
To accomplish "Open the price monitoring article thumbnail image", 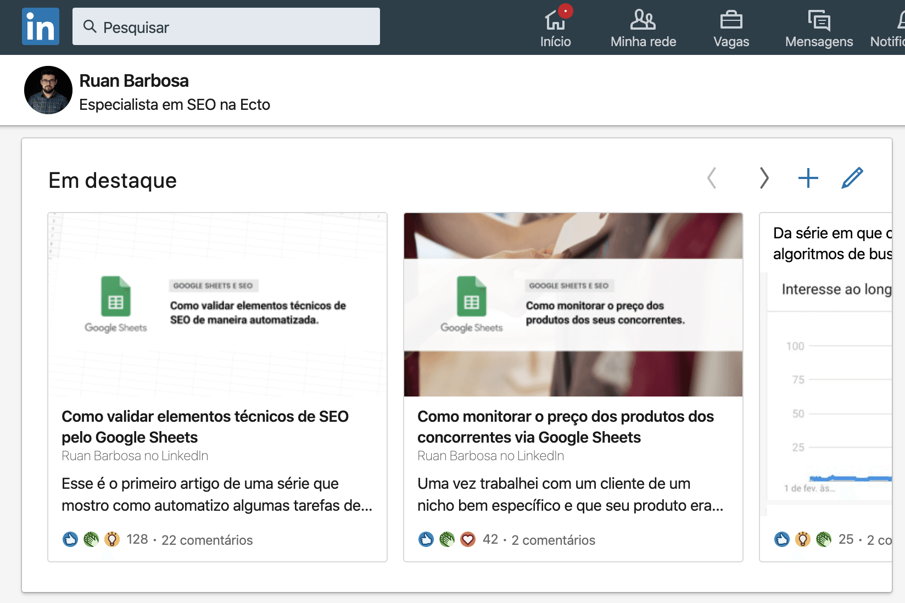I will coord(573,304).
